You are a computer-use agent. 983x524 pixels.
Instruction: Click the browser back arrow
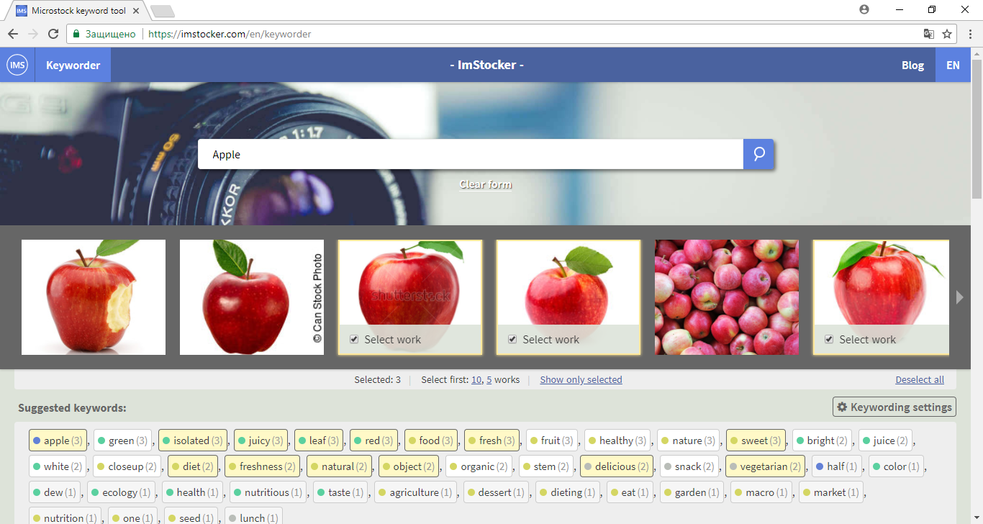coord(13,34)
